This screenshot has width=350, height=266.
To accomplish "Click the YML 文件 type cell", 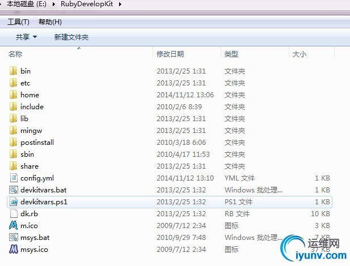I will (x=240, y=178).
